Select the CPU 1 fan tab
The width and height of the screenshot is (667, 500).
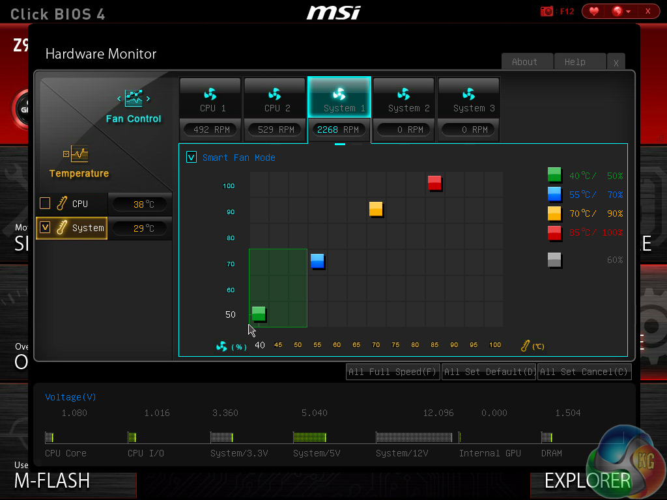pyautogui.click(x=210, y=98)
